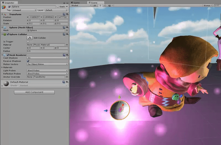Open the Shaded draw mode dropdown
This screenshot has width=221, height=145.
click(81, 6)
